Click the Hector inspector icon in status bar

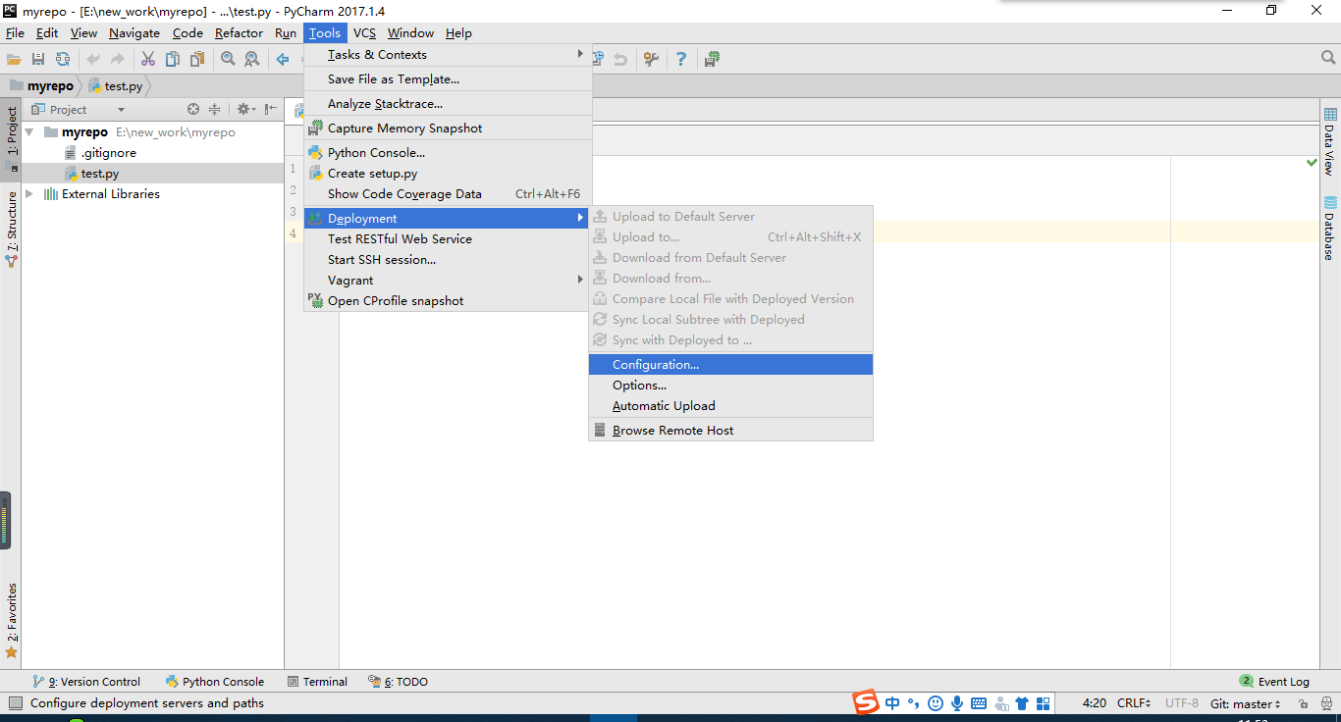(1325, 703)
